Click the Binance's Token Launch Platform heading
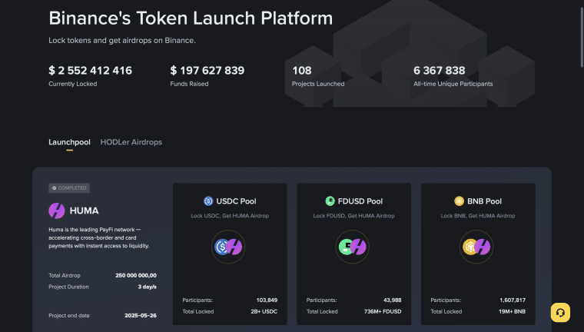The width and height of the screenshot is (584, 332). coord(191,18)
